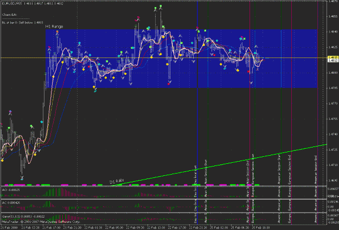Image resolution: width=339 pixels, height=230 pixels.
Task: Select the AO -0.00025 indicator label
Action: coord(11,190)
